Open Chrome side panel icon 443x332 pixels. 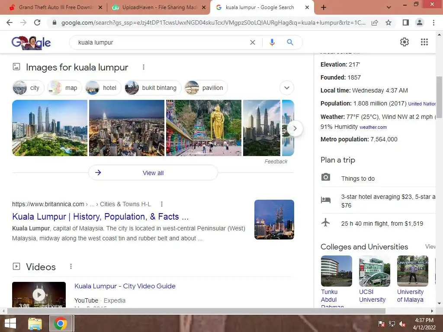(406, 22)
